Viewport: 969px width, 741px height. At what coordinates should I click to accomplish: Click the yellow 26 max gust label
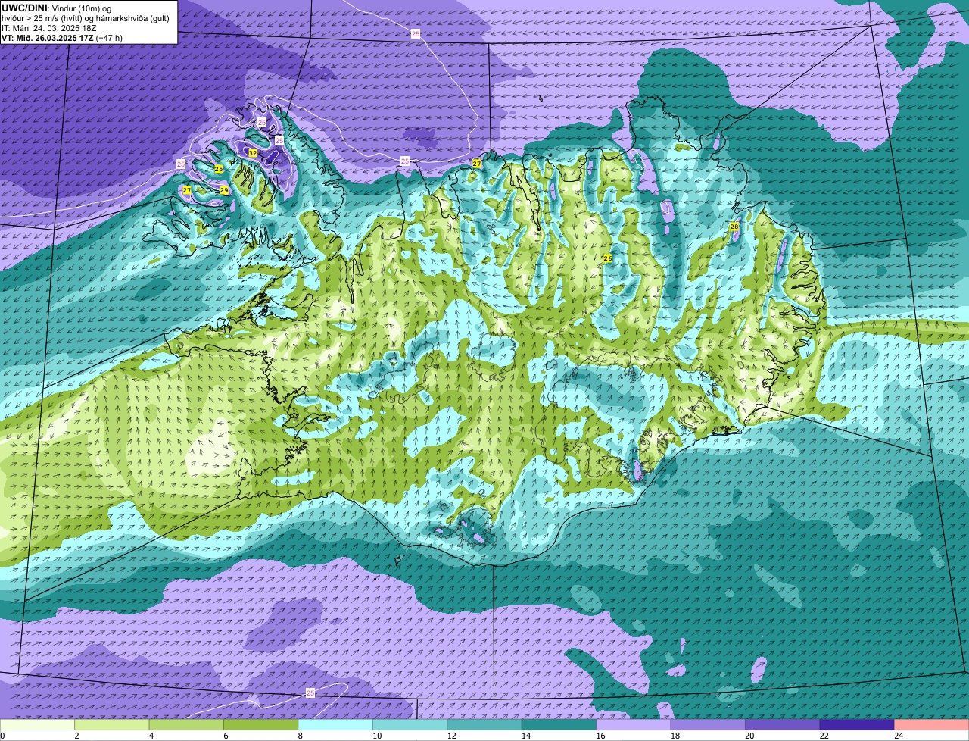pos(607,258)
